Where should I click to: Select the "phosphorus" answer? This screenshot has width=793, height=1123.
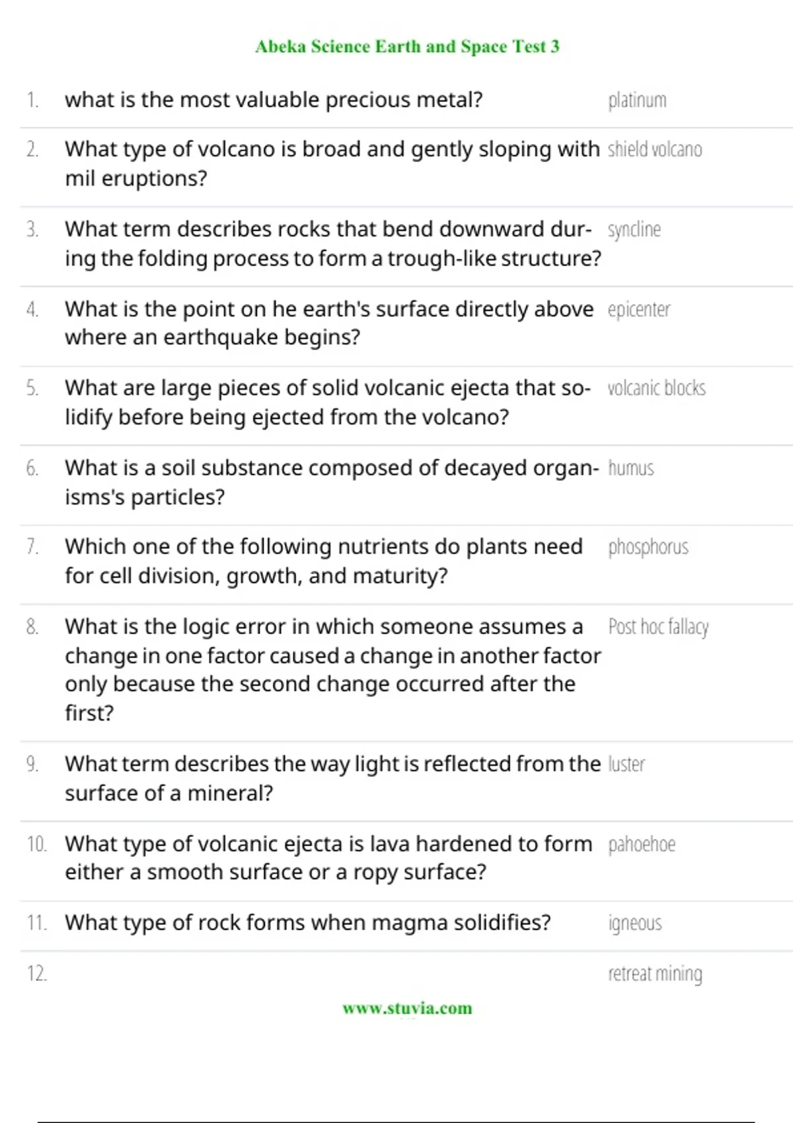point(648,548)
